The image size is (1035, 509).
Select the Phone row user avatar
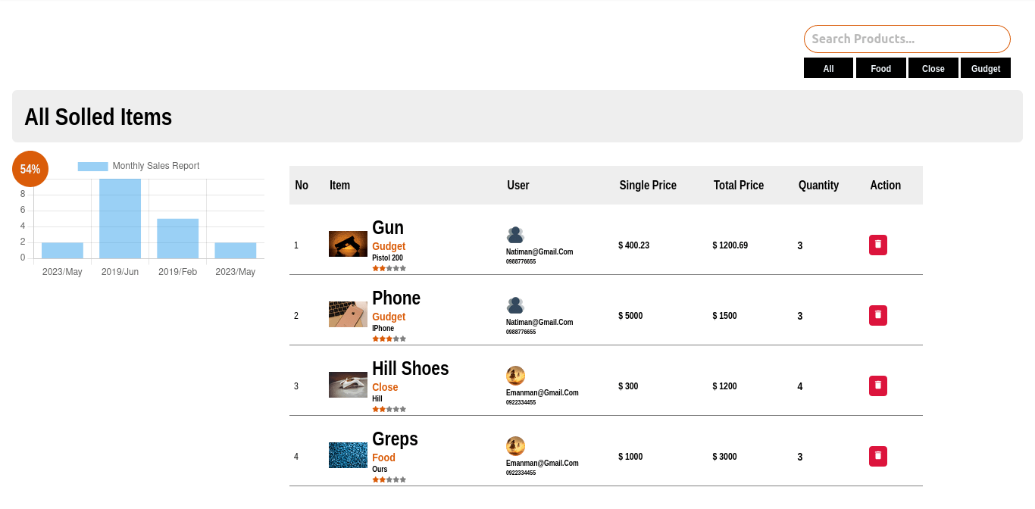515,305
